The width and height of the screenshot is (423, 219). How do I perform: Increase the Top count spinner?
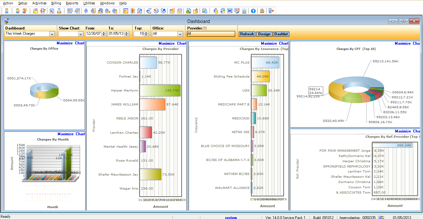click(x=146, y=33)
